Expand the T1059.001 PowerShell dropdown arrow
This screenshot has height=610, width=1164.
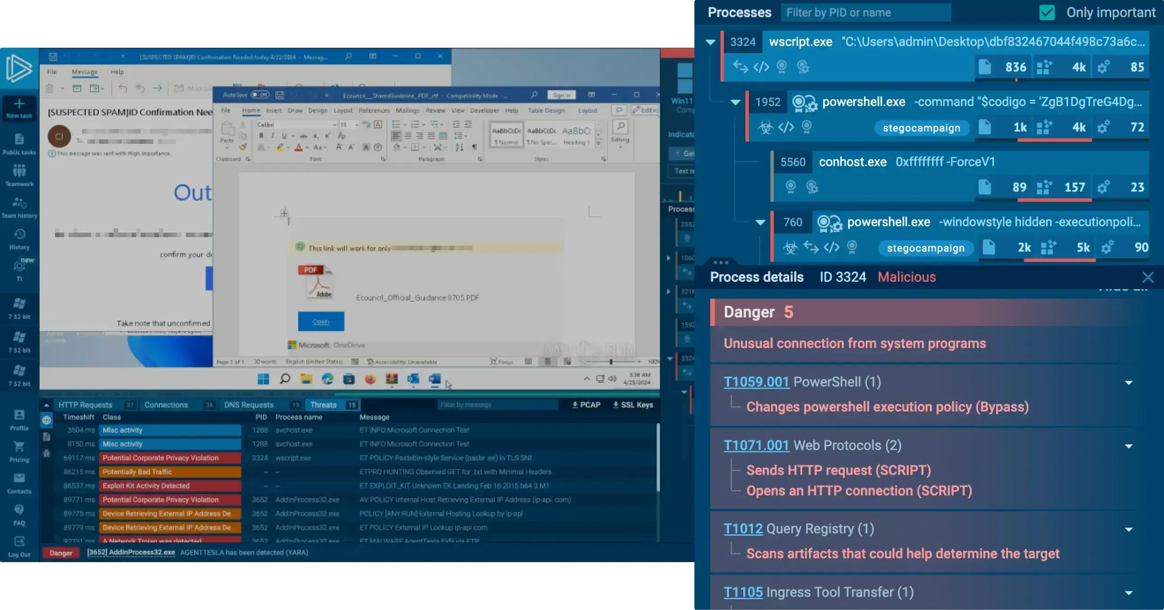click(x=1128, y=383)
